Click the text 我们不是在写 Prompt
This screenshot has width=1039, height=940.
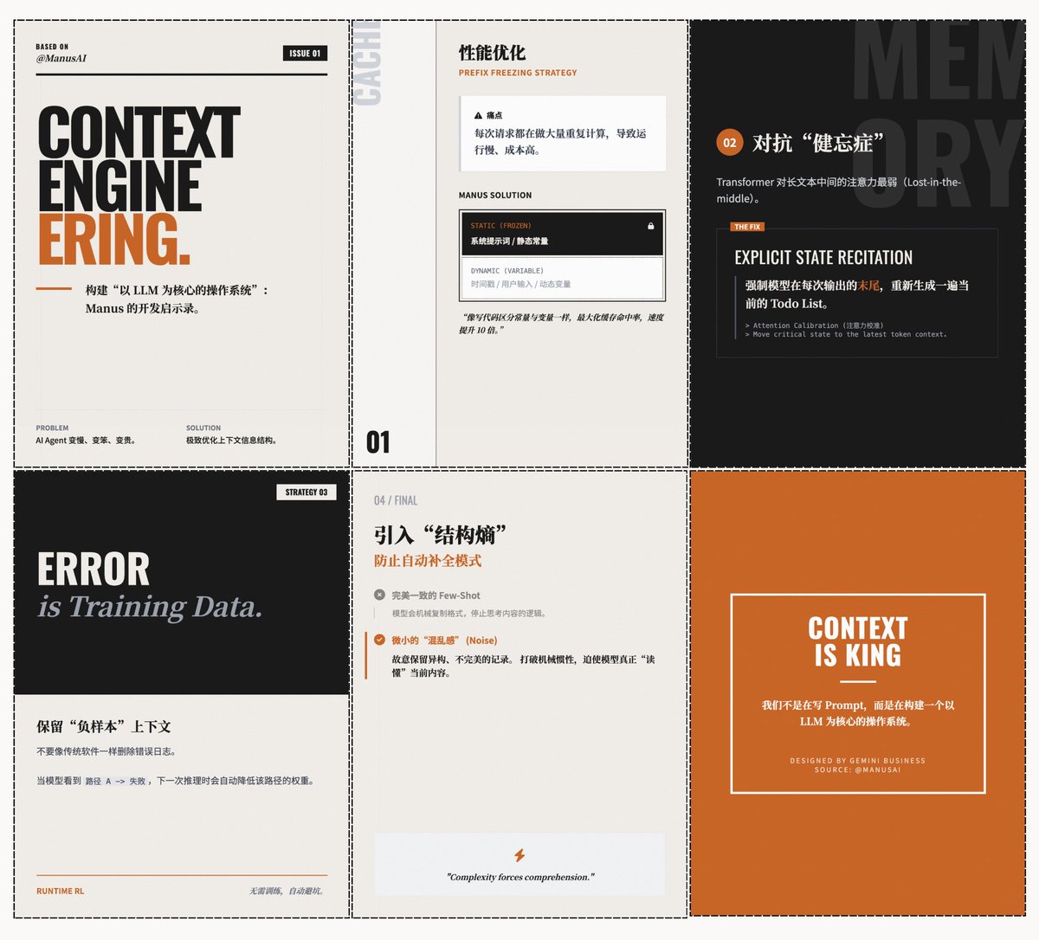858,712
